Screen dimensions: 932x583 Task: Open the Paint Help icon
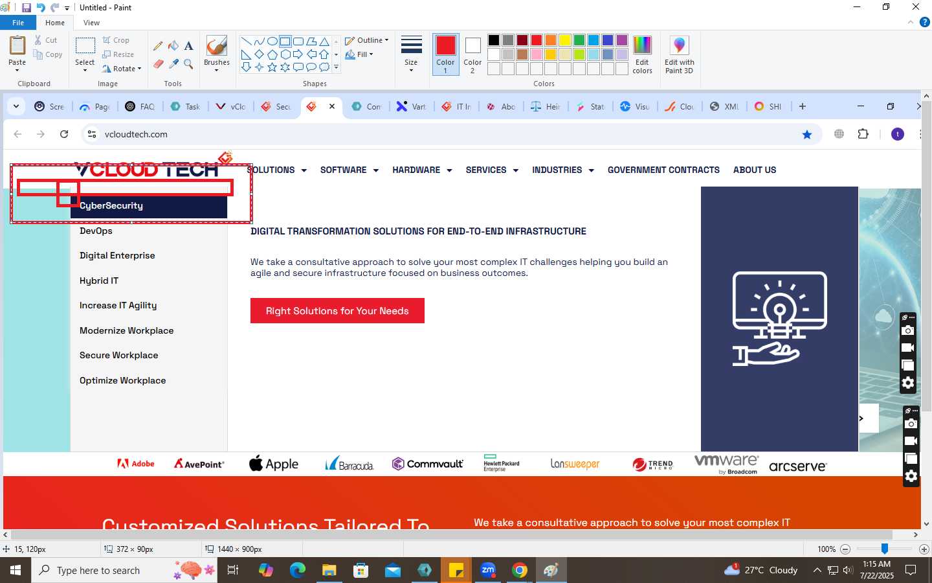point(924,22)
